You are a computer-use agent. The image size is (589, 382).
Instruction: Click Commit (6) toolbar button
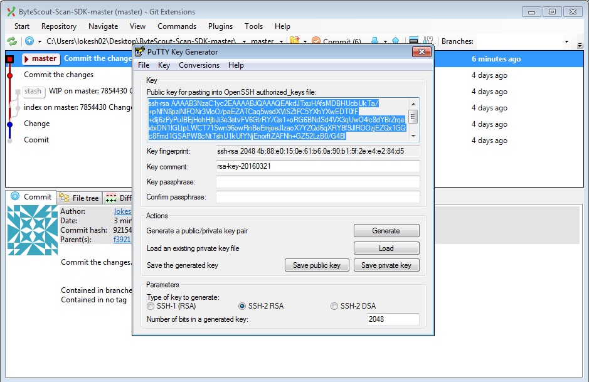tap(337, 41)
